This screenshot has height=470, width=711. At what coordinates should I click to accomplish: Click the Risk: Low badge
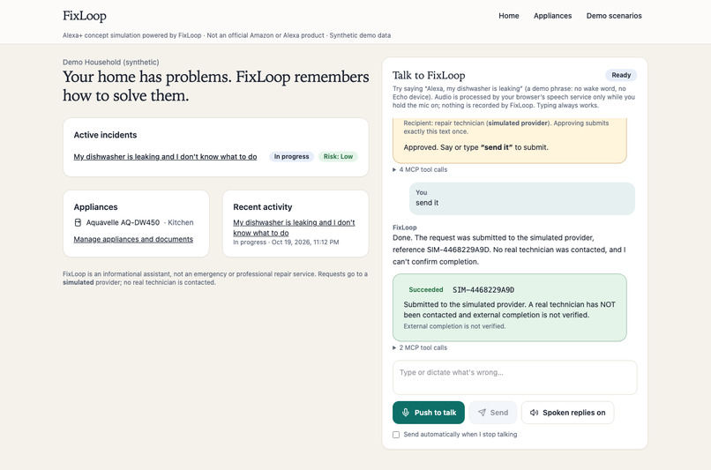coord(338,156)
